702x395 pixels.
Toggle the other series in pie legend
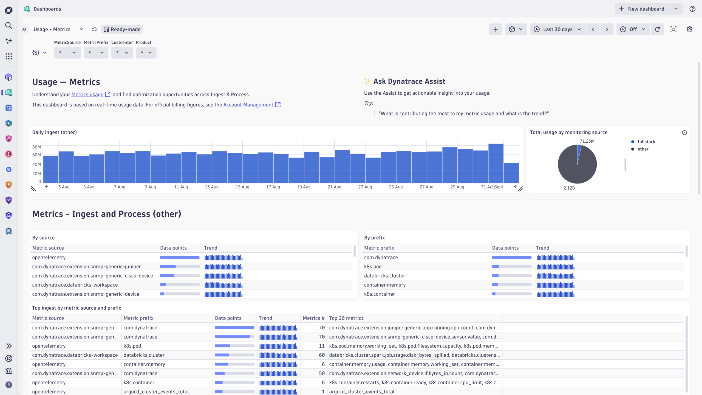(640, 149)
